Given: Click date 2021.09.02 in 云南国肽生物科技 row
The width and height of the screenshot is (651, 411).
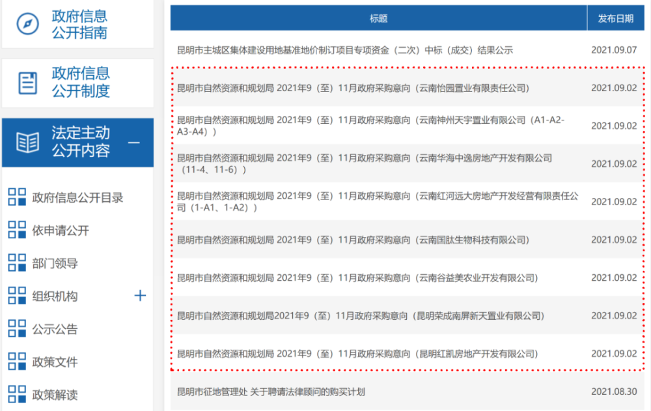Looking at the screenshot, I should [x=614, y=240].
